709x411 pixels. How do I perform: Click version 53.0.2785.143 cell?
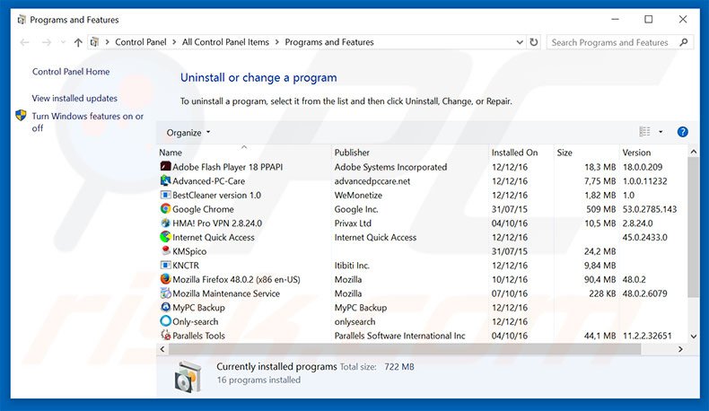click(x=649, y=209)
